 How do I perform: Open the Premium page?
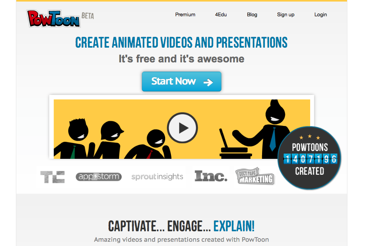(185, 15)
